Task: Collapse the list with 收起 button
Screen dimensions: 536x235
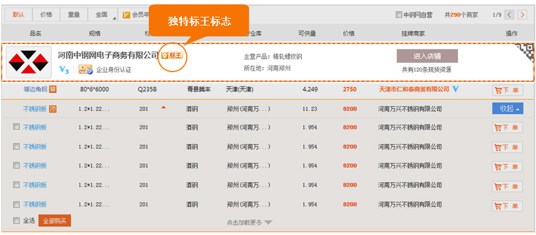Action: 507,108
